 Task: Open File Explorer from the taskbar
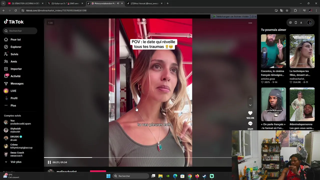(x=160, y=176)
